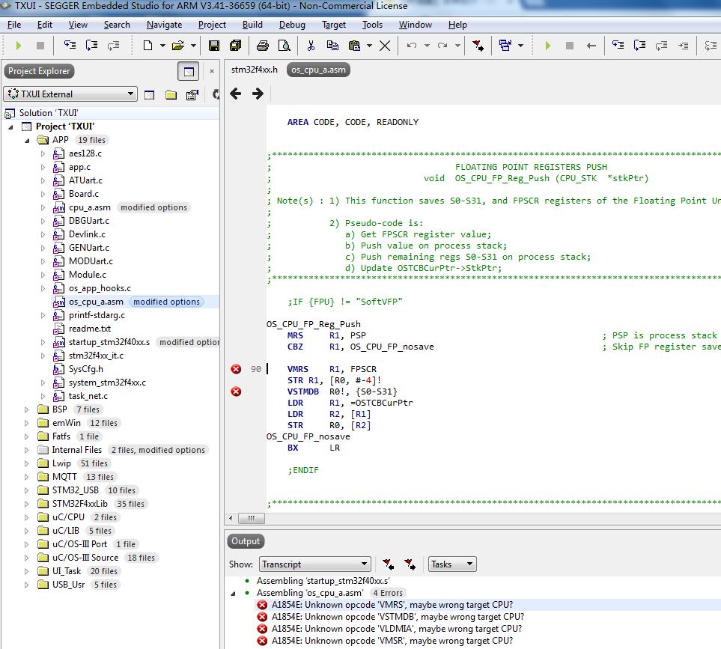Screen dimensions: 721x649
Task: Open the Tasks dropdown in Output panel
Action: 452,564
